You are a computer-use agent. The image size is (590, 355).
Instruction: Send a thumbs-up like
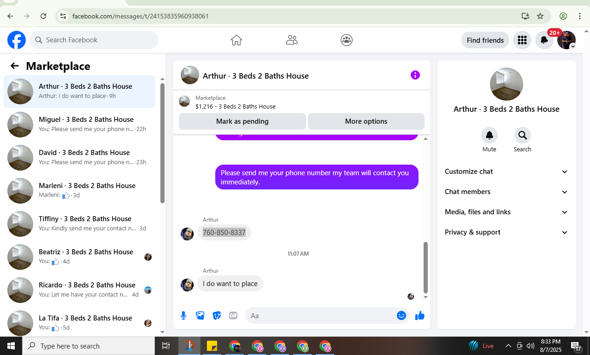(420, 315)
